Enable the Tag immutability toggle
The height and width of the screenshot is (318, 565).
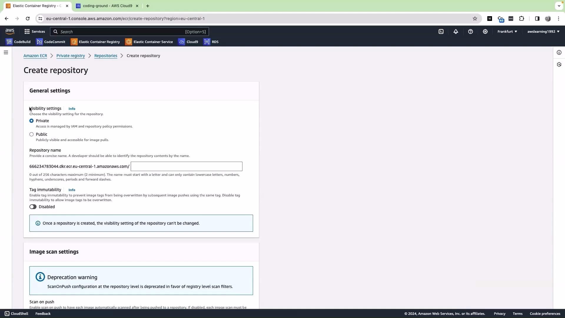pyautogui.click(x=33, y=207)
